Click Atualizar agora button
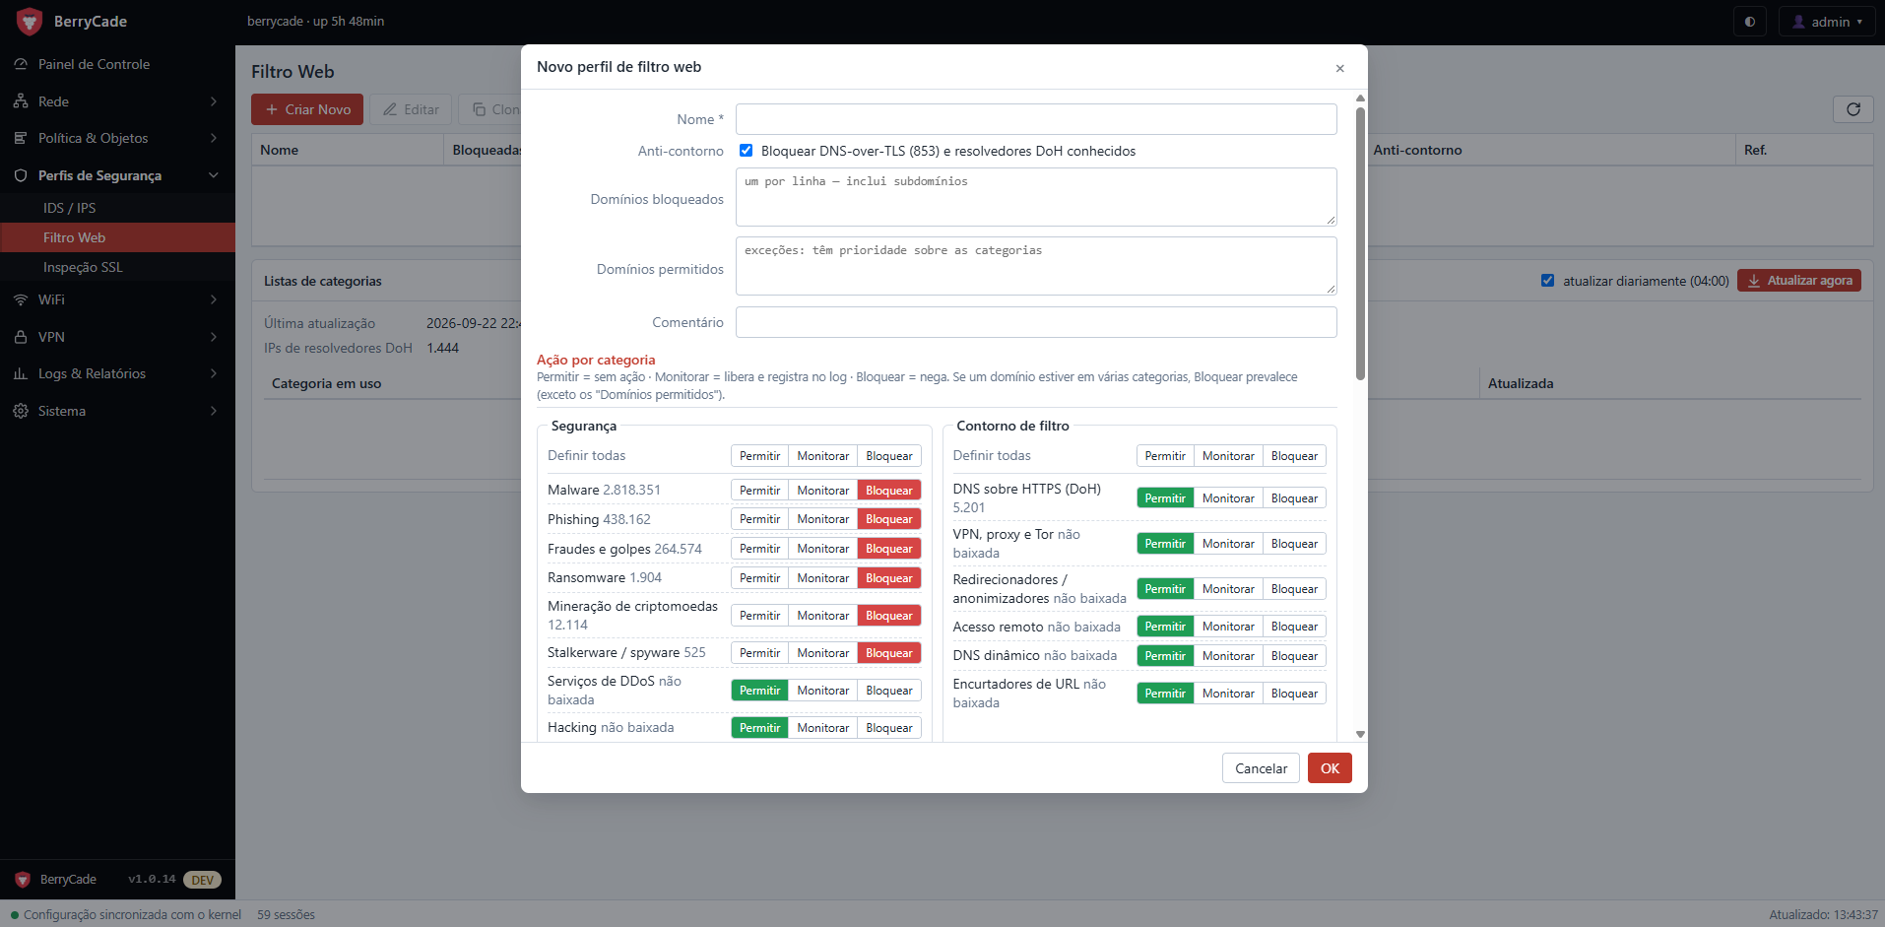This screenshot has width=1885, height=927. click(1799, 281)
